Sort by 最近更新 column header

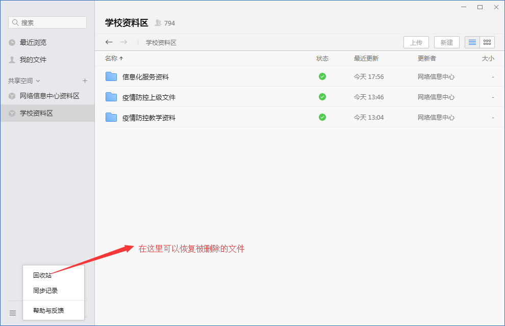366,59
